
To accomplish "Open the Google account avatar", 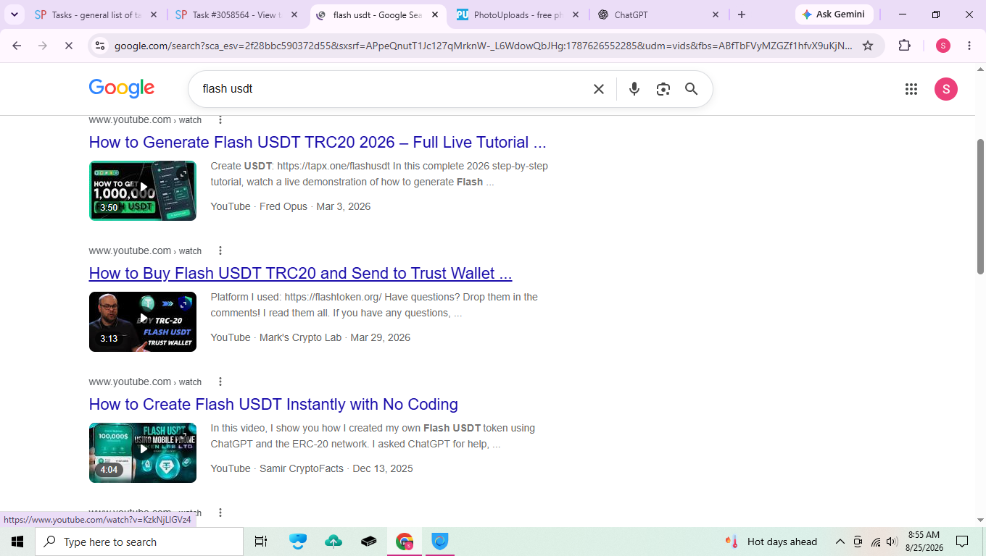I will tap(946, 89).
